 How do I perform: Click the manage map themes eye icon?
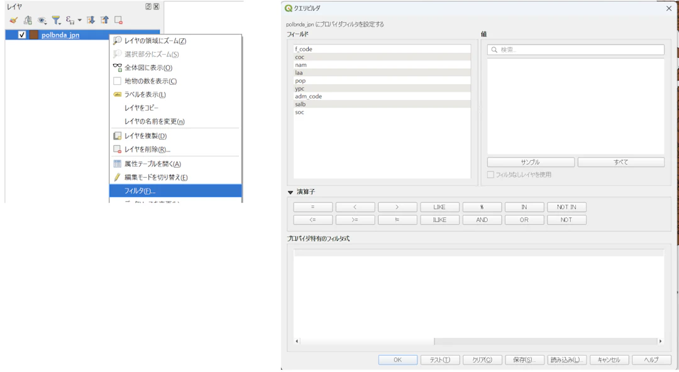point(42,20)
